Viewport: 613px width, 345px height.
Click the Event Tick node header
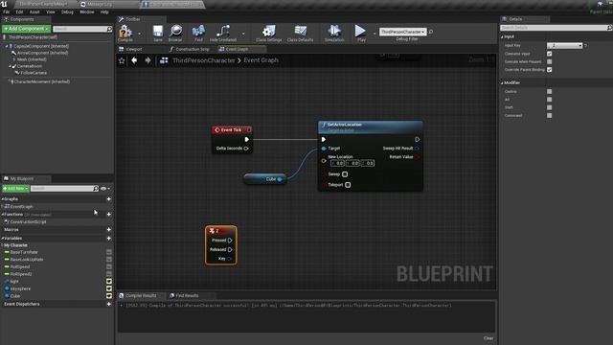tap(232, 130)
